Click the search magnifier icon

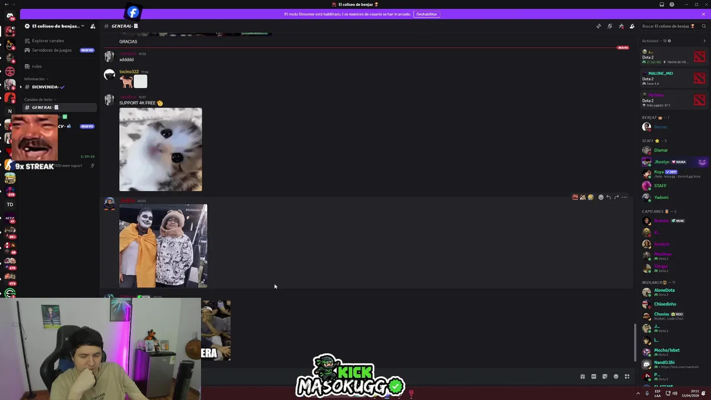704,26
